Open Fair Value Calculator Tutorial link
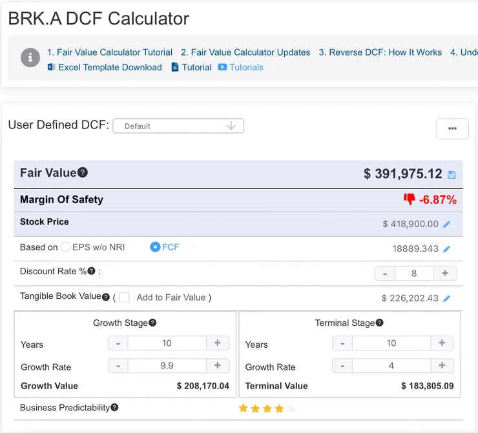The height and width of the screenshot is (433, 478). pyautogui.click(x=110, y=52)
